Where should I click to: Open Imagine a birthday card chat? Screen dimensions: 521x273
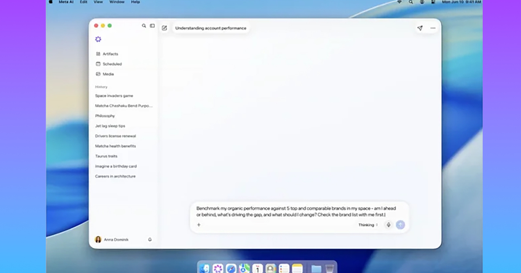[x=116, y=166]
